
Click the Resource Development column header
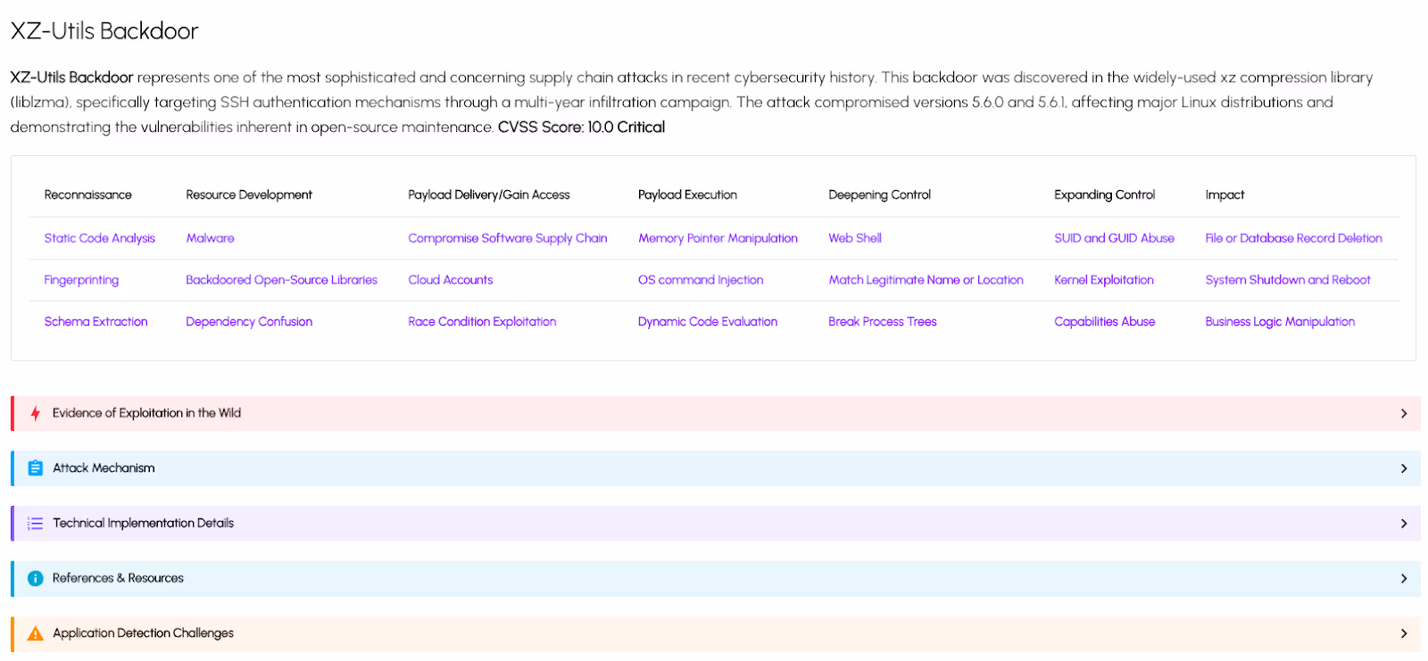coord(249,194)
